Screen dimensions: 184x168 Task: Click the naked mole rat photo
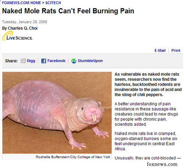point(57,113)
